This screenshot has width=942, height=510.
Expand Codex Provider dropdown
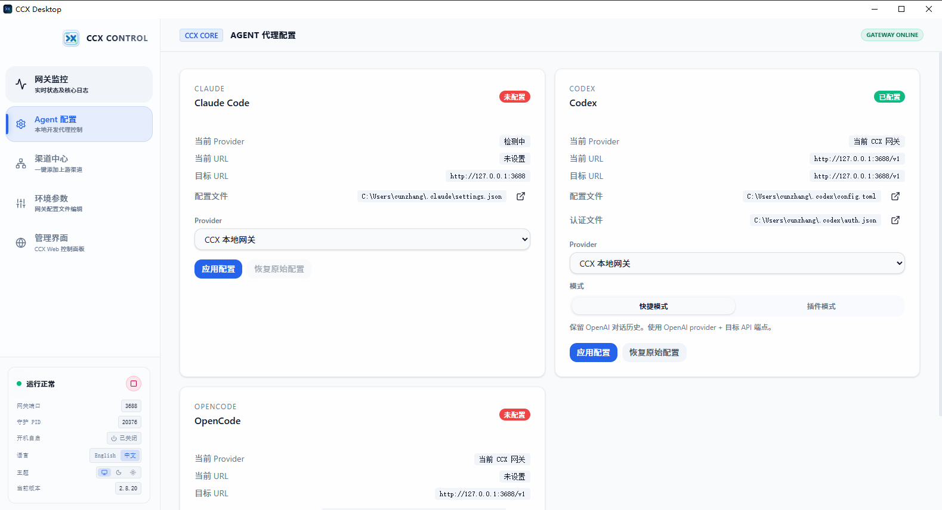pyautogui.click(x=737, y=264)
